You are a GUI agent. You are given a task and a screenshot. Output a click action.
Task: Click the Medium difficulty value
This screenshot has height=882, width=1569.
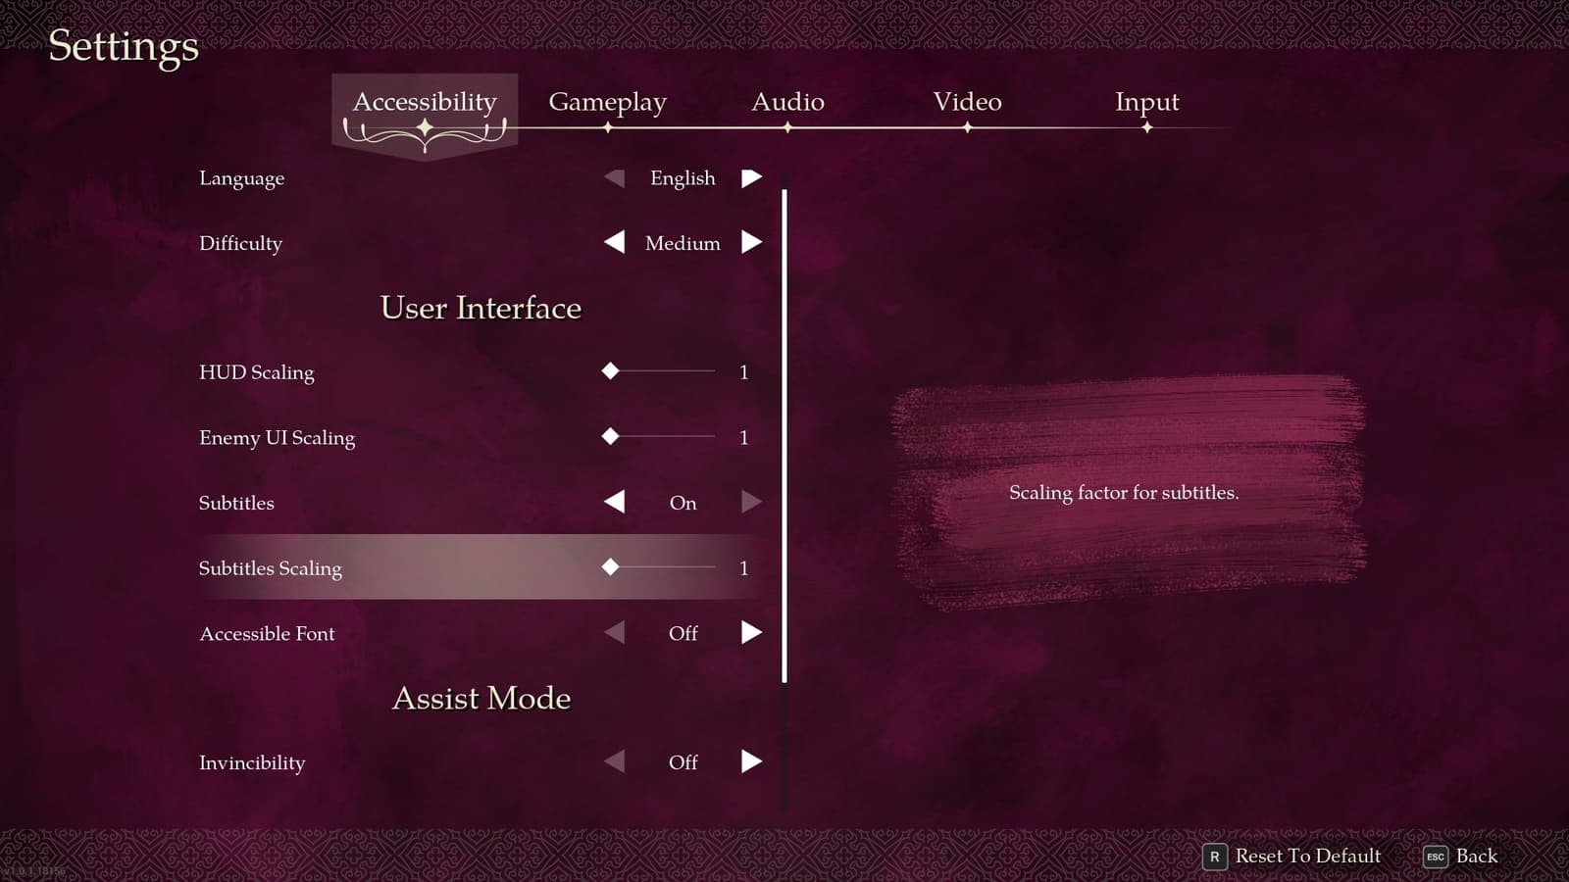(x=683, y=243)
